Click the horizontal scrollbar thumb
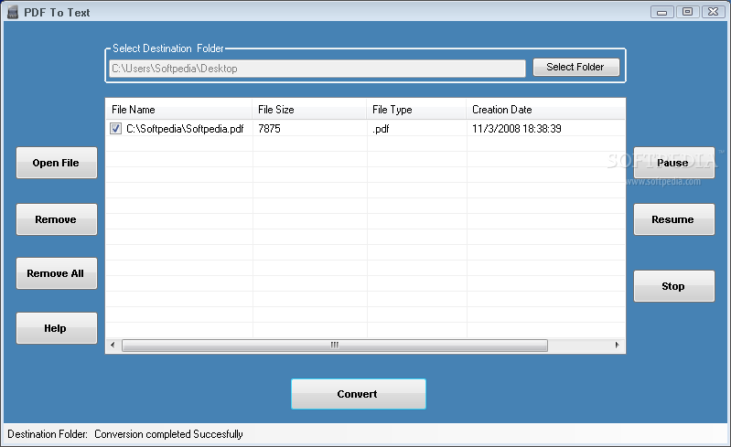 (335, 345)
